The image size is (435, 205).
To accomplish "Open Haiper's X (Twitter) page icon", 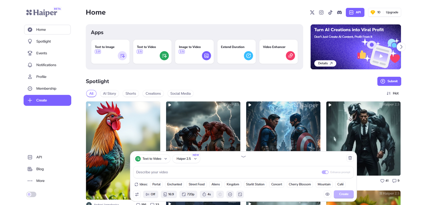I will click(312, 12).
